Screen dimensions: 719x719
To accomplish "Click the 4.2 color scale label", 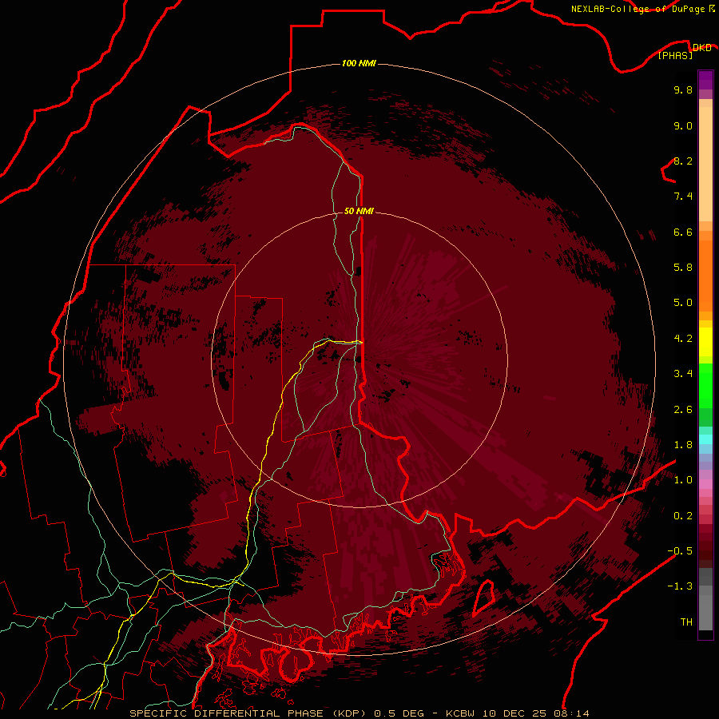I will [683, 339].
